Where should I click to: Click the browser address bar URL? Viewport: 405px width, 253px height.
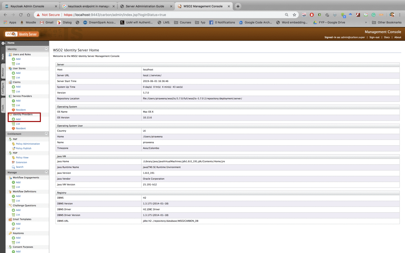115,15
